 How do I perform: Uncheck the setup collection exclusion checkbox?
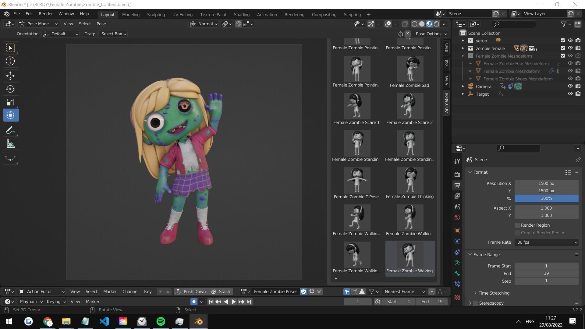(563, 41)
